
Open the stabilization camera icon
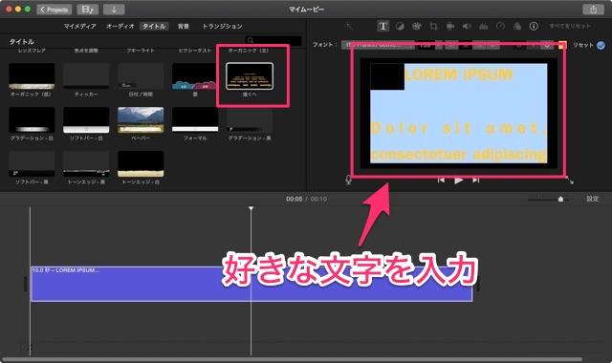[x=450, y=26]
